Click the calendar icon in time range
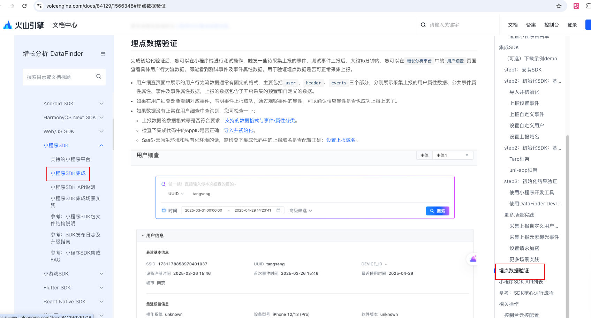This screenshot has width=591, height=318. (278, 210)
